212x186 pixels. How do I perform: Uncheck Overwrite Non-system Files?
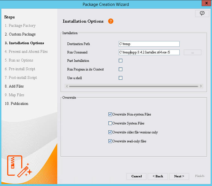110,114
